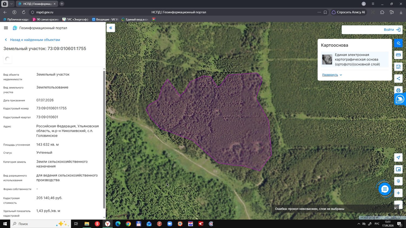Open a new browser tab with plus
This screenshot has height=228, width=406.
(62, 4)
